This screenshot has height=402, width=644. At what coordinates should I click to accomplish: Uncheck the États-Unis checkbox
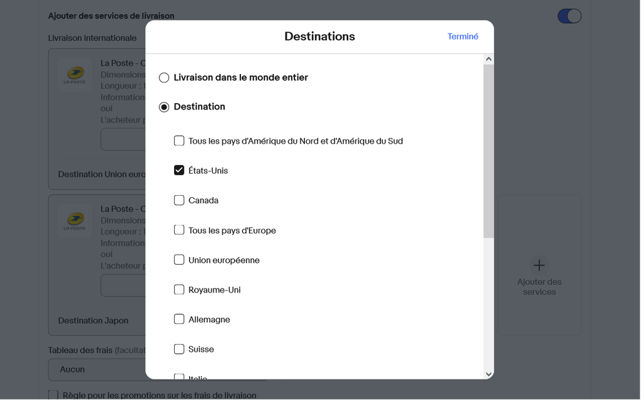[180, 171]
